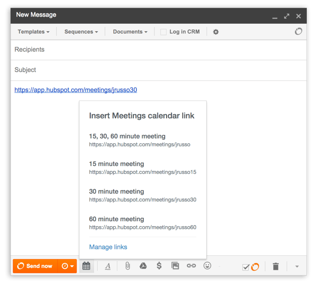
Task: Toggle the Log in CRM checkbox
Action: tap(164, 32)
